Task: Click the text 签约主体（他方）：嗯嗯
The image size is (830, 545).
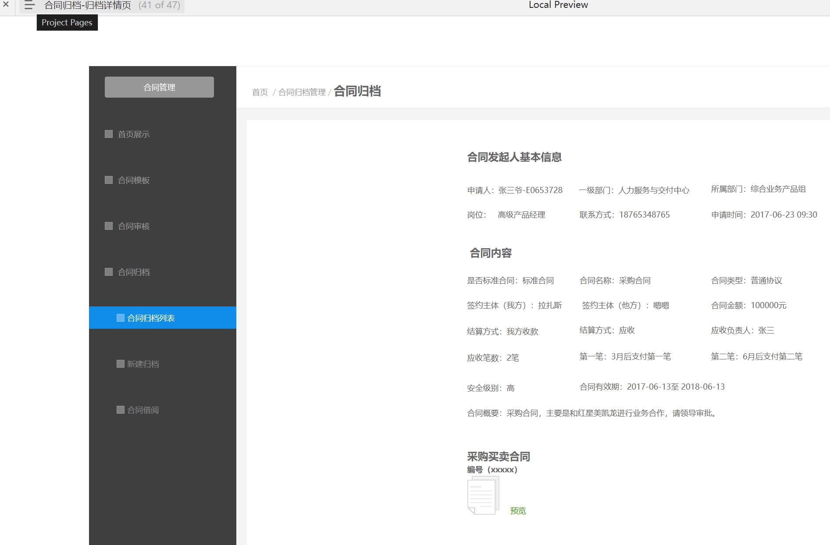Action: (x=625, y=306)
